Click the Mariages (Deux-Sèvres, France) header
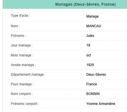The height and width of the screenshot is (112, 127). pos(85,5)
